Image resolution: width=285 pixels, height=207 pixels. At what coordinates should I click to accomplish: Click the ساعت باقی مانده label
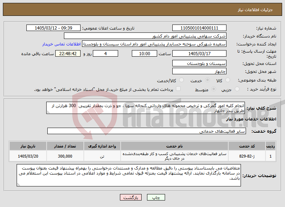tap(38, 54)
